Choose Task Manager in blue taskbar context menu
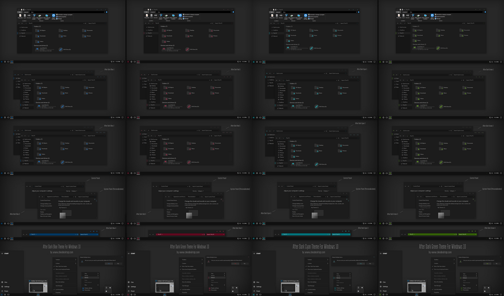This screenshot has height=296, width=504. click(65, 285)
